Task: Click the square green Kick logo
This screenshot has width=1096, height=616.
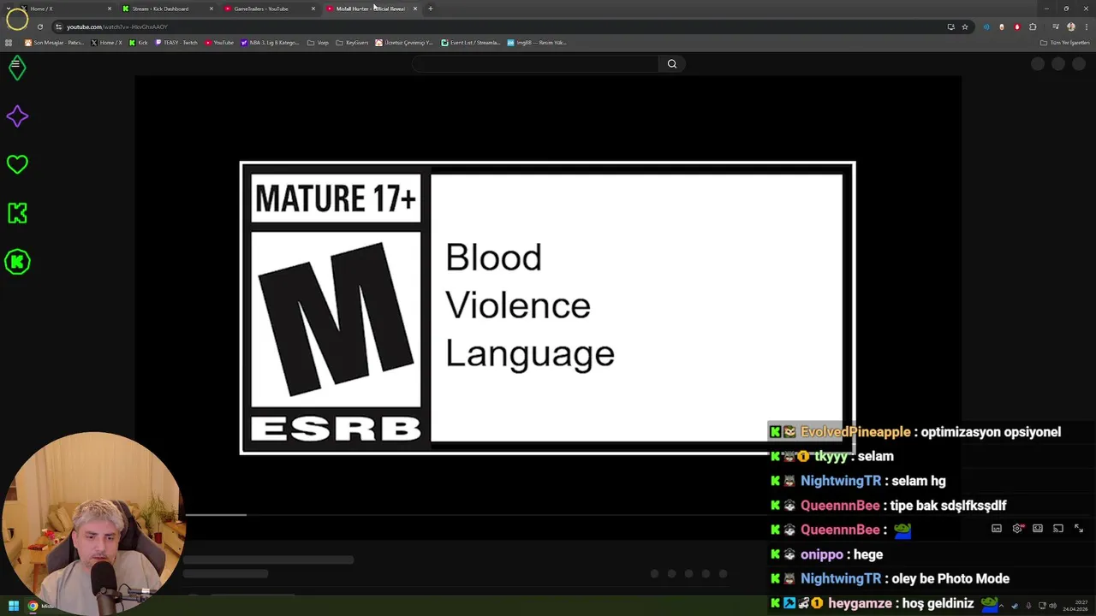Action: (x=17, y=213)
